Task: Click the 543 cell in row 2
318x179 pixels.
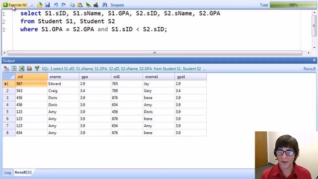Action: click(x=31, y=90)
